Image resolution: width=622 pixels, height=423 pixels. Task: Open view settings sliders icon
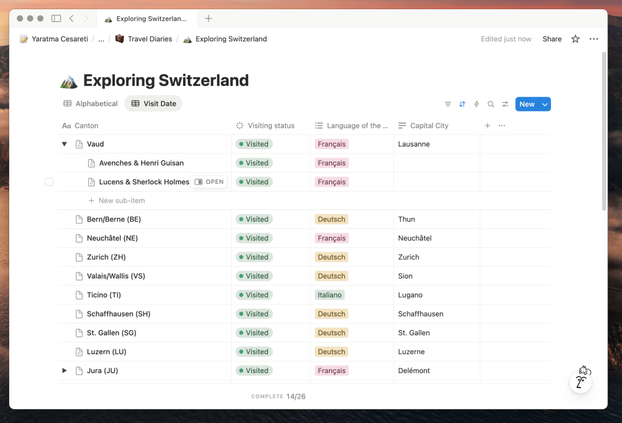click(x=505, y=104)
